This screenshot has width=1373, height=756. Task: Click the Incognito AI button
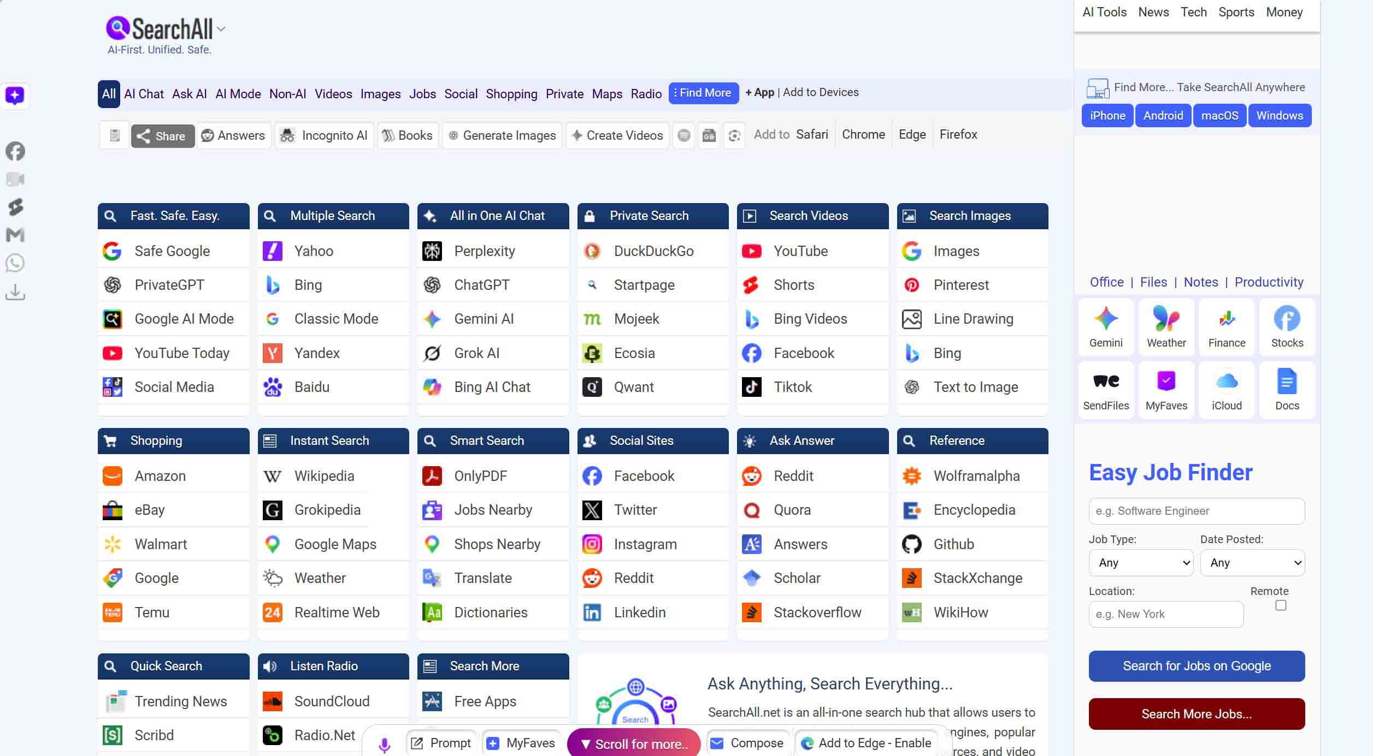click(325, 135)
